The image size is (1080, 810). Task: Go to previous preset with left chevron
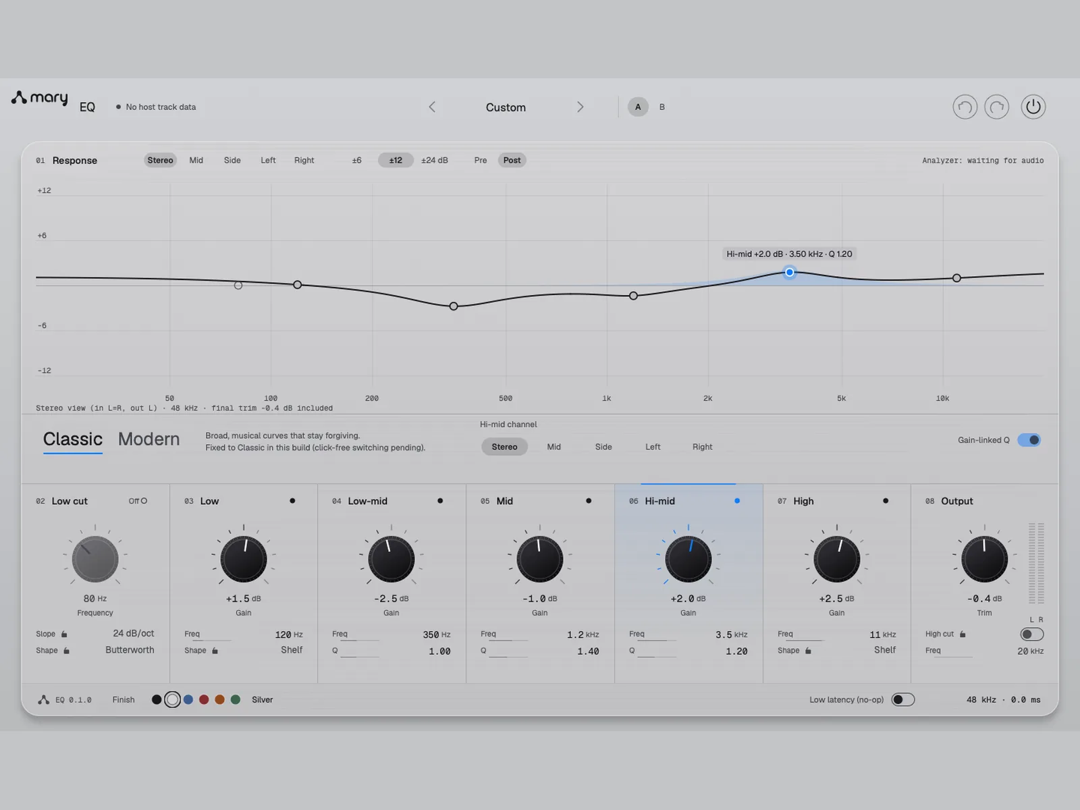(x=432, y=107)
